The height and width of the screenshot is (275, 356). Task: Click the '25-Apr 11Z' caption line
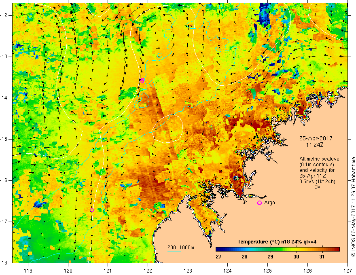(x=313, y=176)
